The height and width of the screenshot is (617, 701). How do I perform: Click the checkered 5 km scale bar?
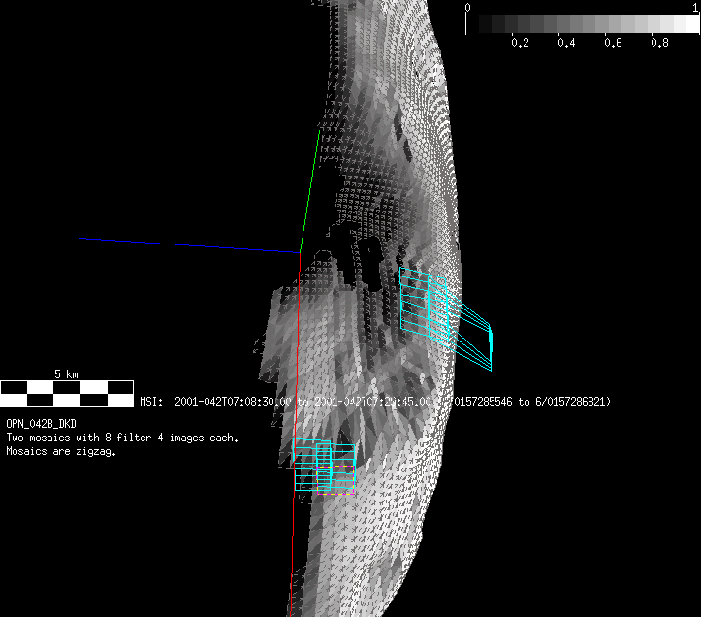67,394
